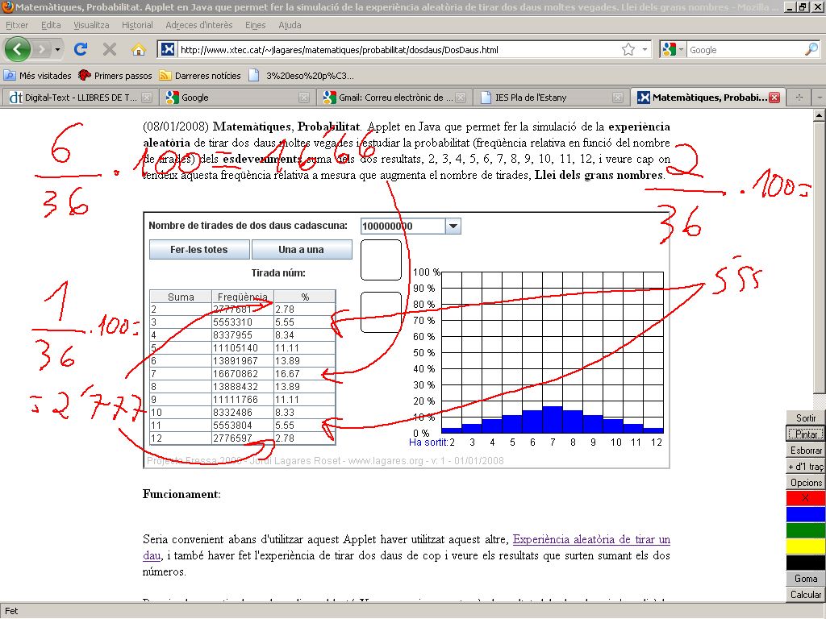Bookmark this page with the star icon

628,50
